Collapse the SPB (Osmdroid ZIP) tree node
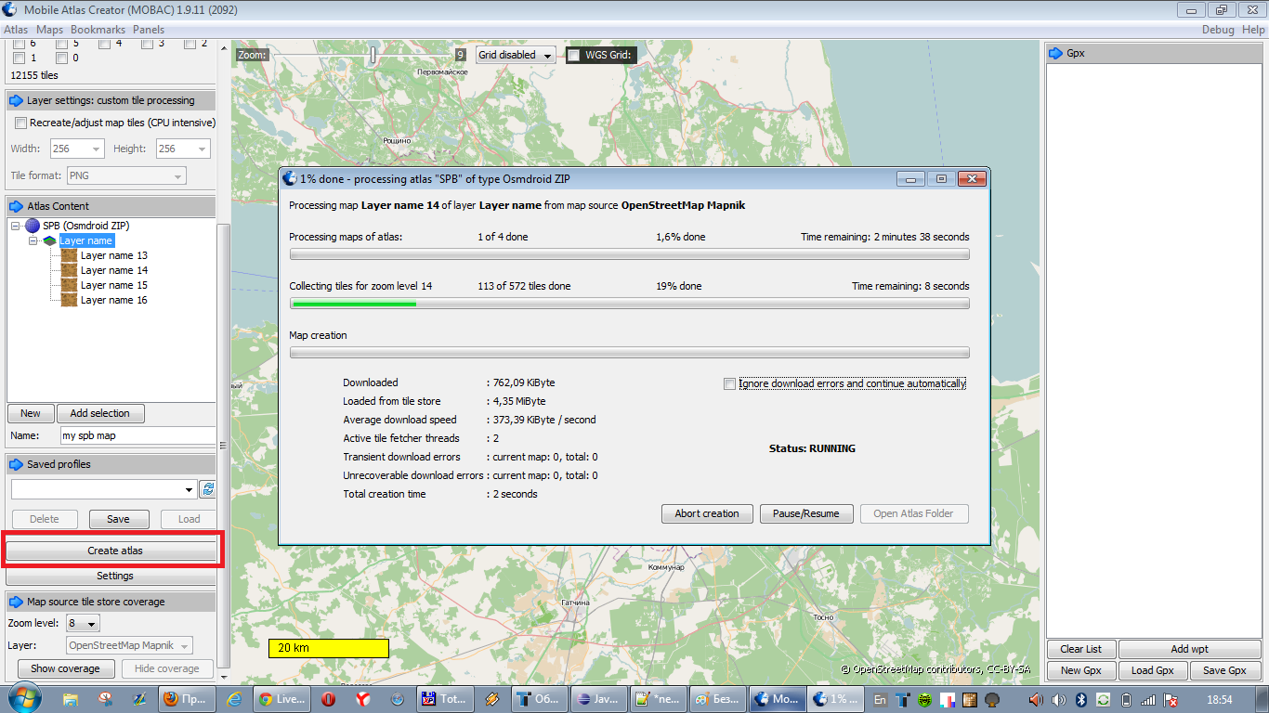 [x=16, y=226]
